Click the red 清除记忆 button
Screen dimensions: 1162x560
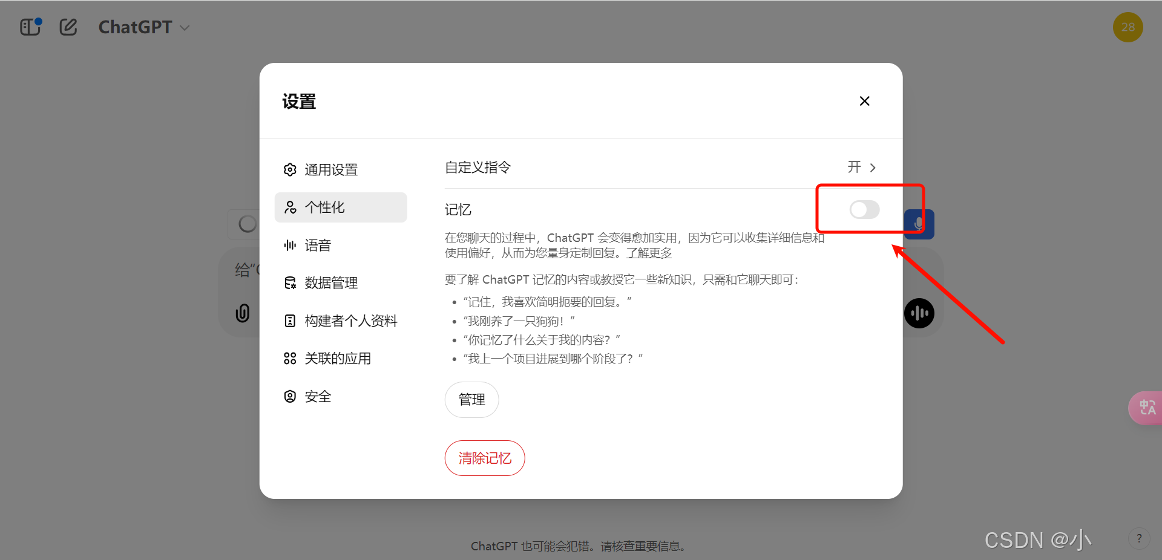pos(485,458)
